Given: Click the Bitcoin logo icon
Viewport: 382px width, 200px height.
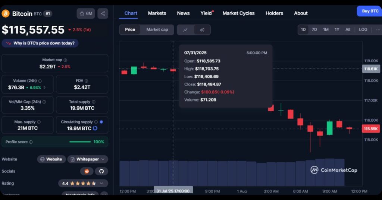Looking at the screenshot, I should [x=5, y=13].
